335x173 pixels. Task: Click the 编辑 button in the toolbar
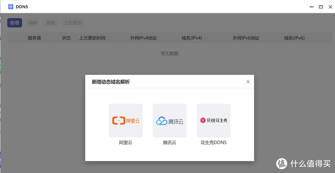coord(33,23)
